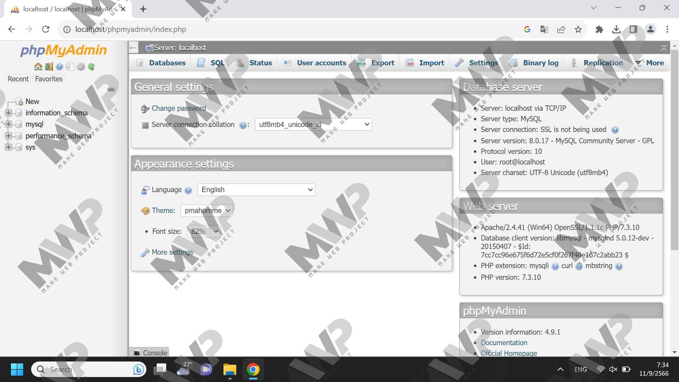The width and height of the screenshot is (679, 382).
Task: Expand the performance_schema database tree
Action: 8,136
